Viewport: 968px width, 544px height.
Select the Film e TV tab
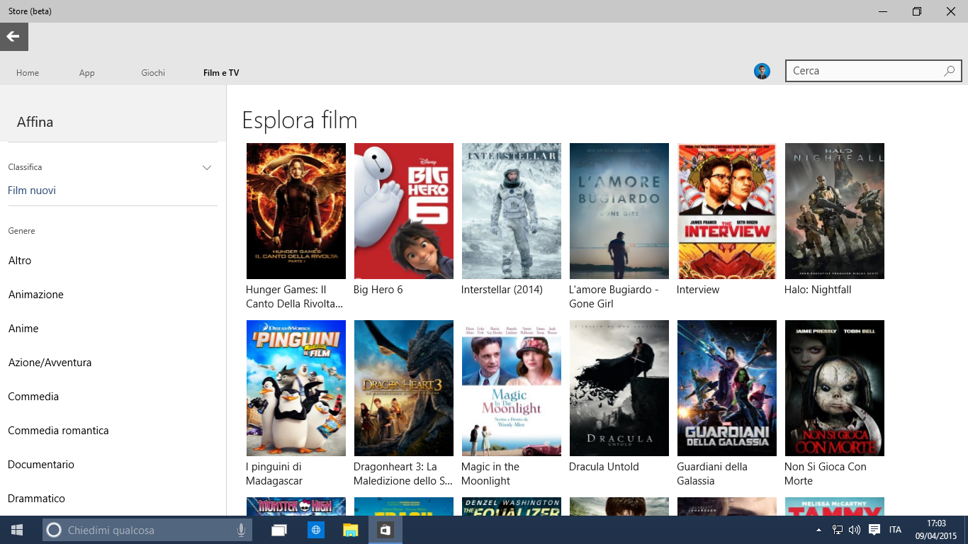click(x=221, y=73)
